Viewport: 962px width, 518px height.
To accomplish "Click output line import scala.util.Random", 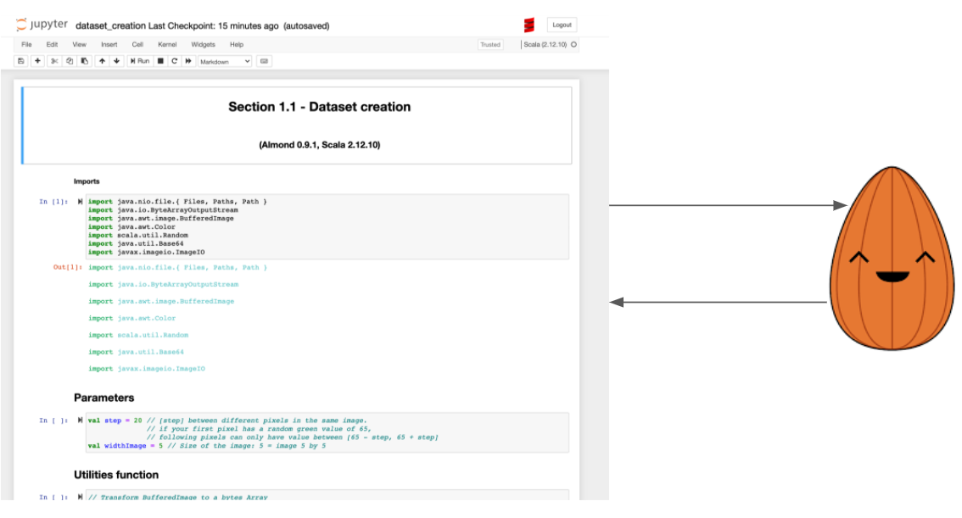I will point(138,336).
